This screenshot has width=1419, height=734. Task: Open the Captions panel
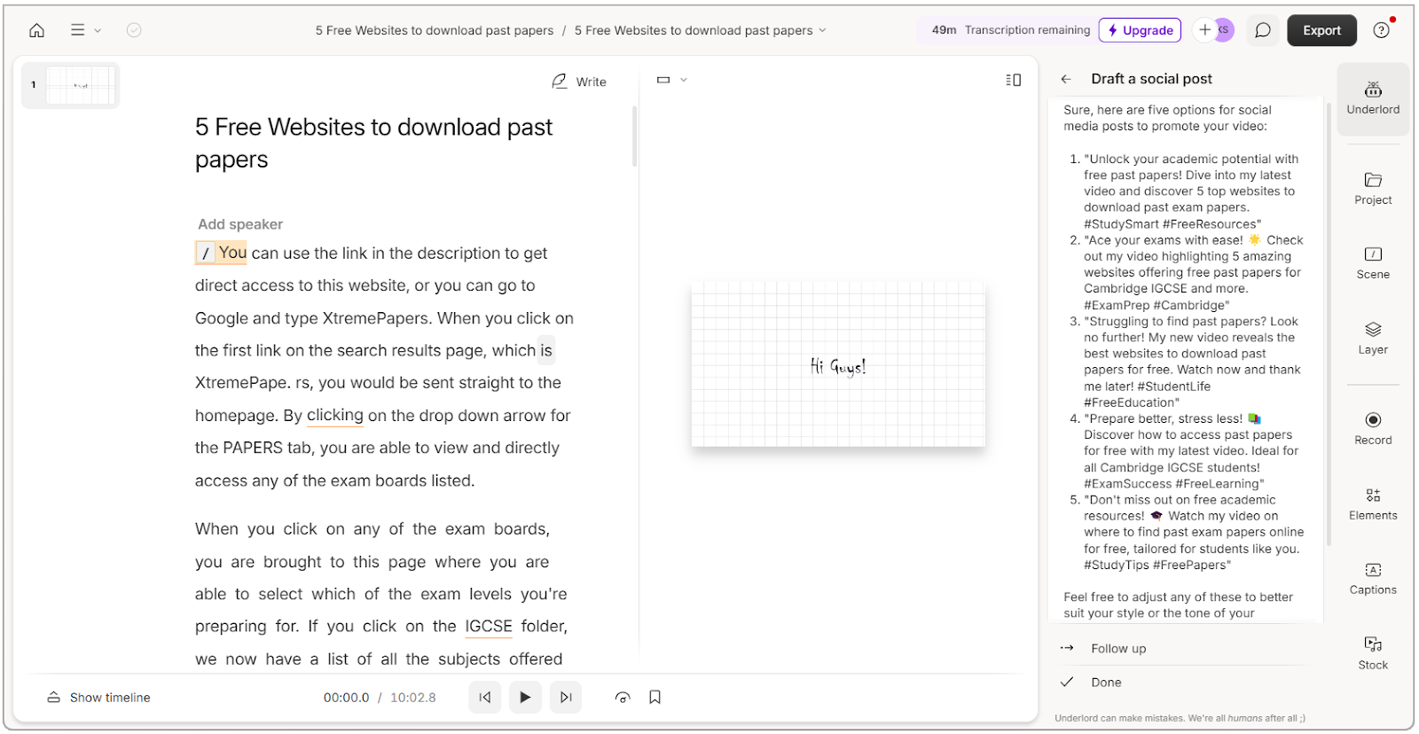point(1373,578)
